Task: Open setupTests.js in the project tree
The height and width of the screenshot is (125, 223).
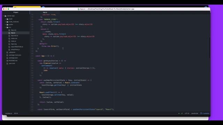Action: click(x=15, y=49)
